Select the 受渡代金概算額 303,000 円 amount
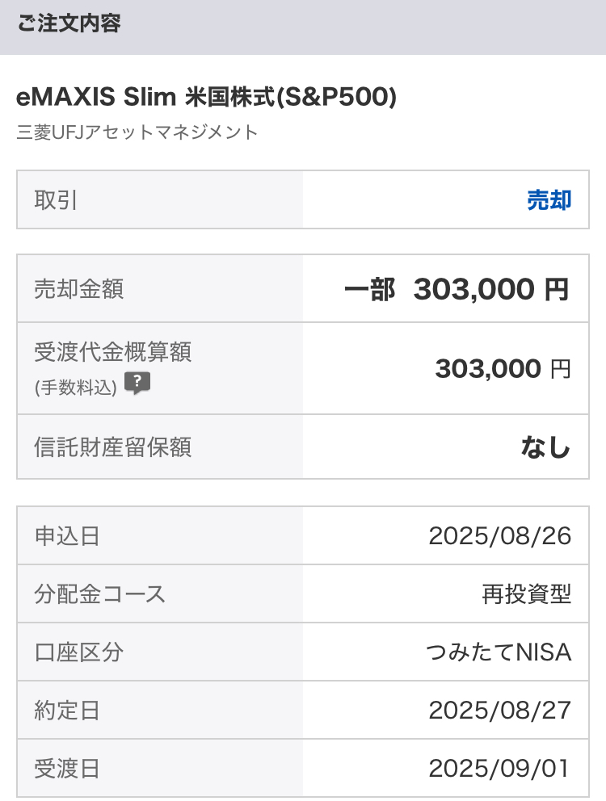606x801 pixels. [x=503, y=369]
